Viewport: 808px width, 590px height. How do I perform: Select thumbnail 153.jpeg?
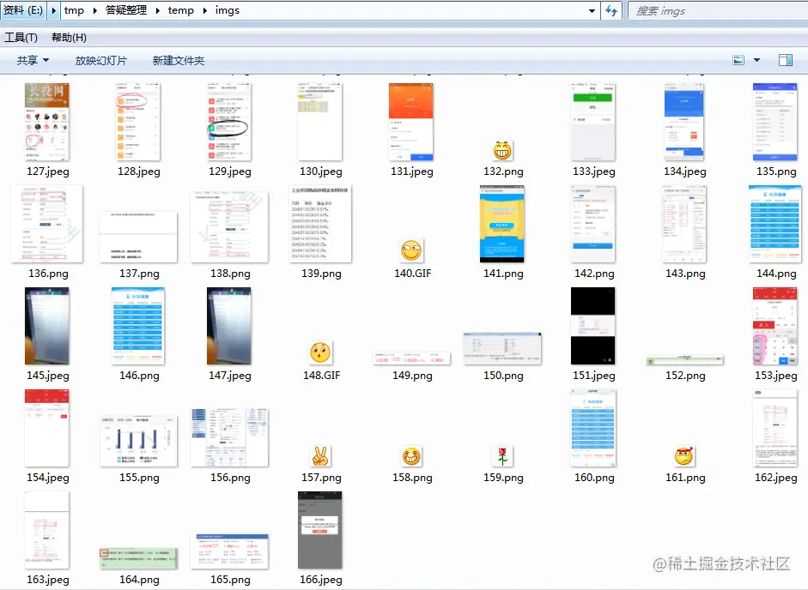775,326
